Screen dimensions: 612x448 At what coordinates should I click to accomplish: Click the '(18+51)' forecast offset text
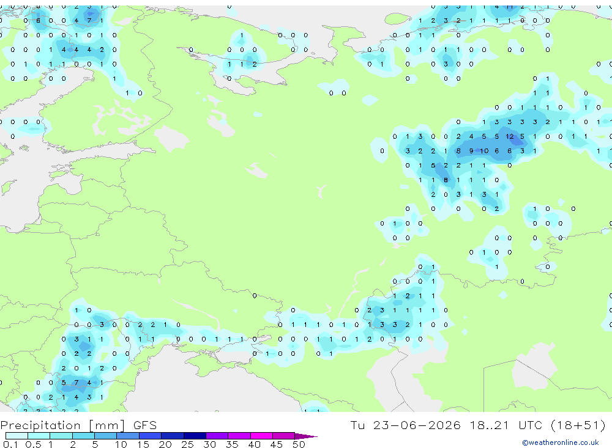pos(578,425)
